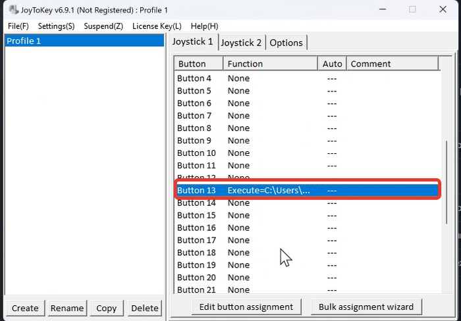Select the Button 13 Execute row
461x321 pixels.
pos(306,190)
